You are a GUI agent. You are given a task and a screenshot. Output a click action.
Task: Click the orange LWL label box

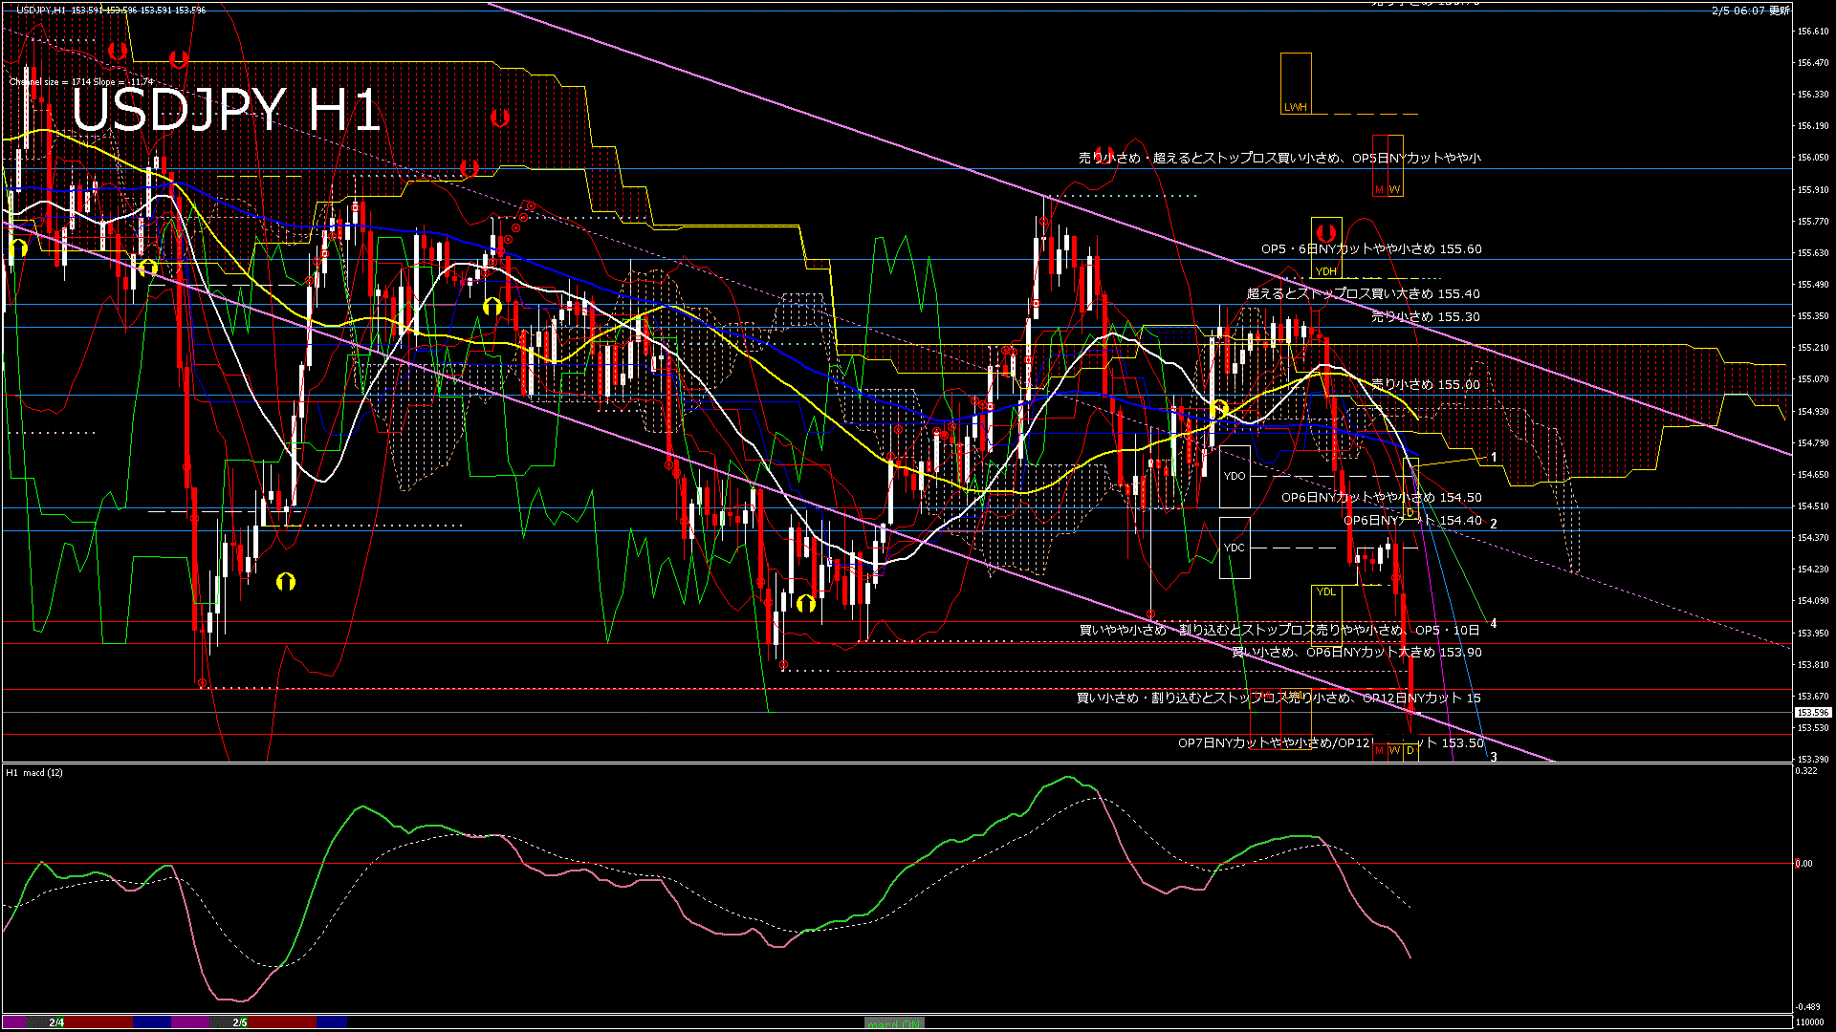pyautogui.click(x=1296, y=719)
